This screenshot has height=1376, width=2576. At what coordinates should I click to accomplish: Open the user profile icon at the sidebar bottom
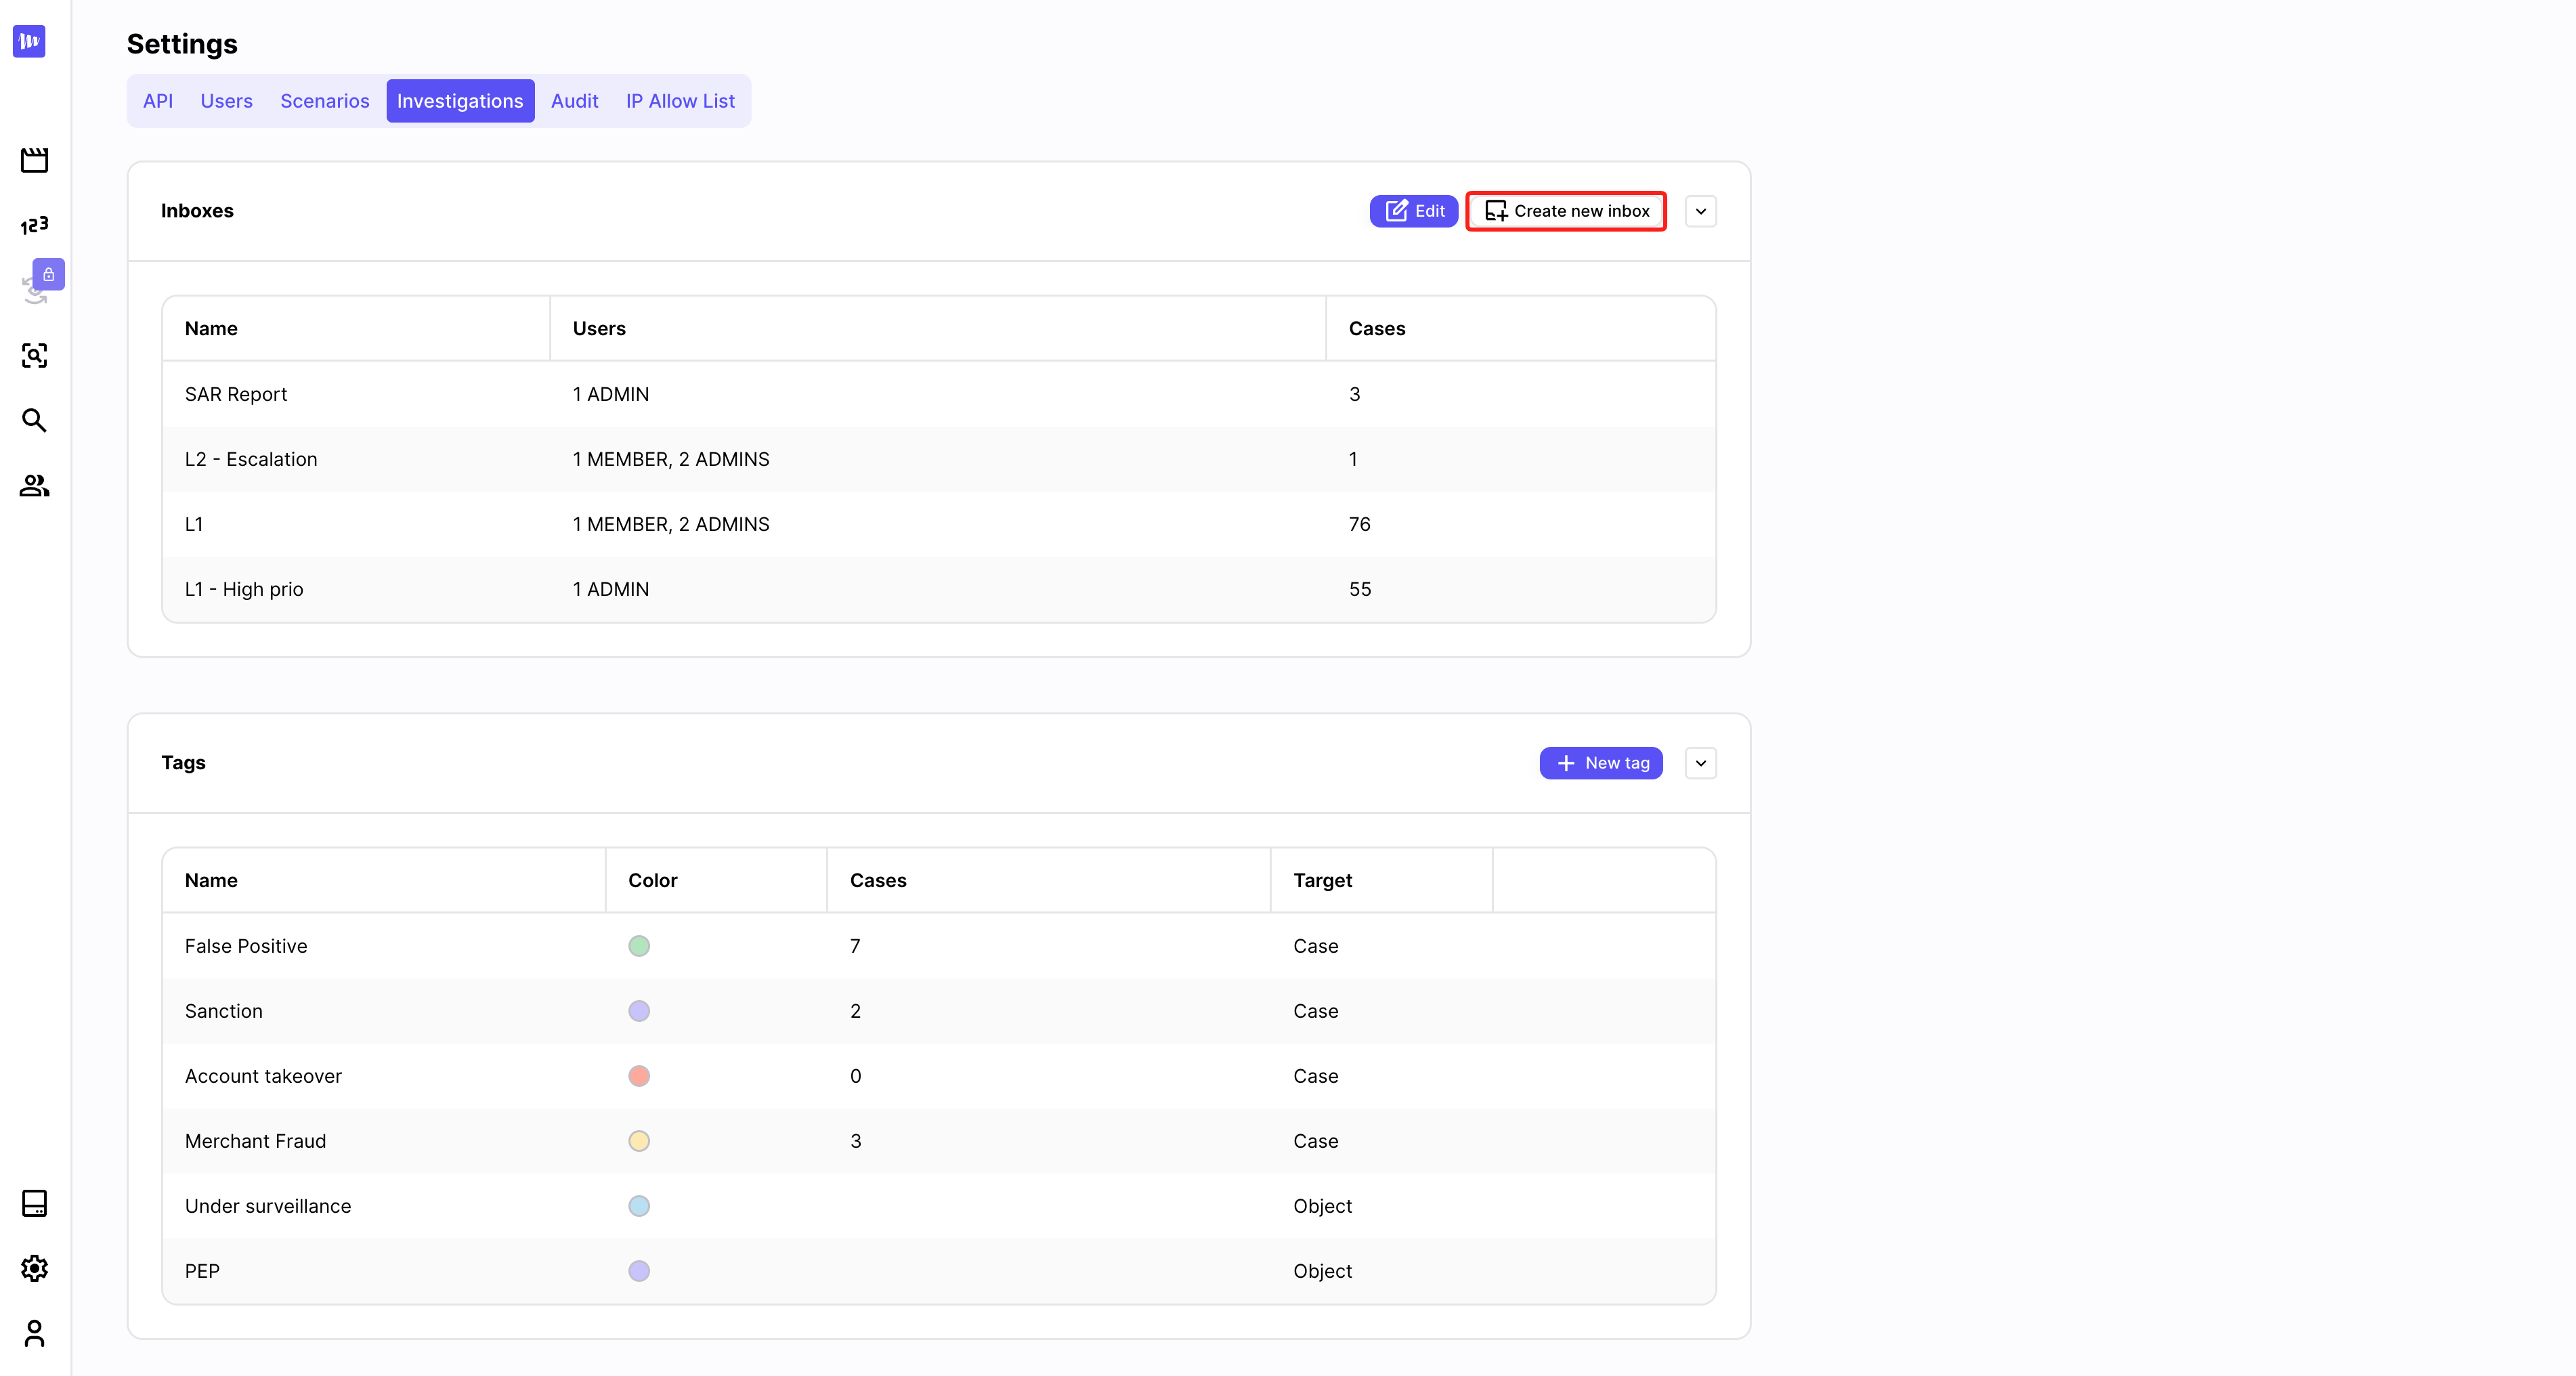(34, 1333)
